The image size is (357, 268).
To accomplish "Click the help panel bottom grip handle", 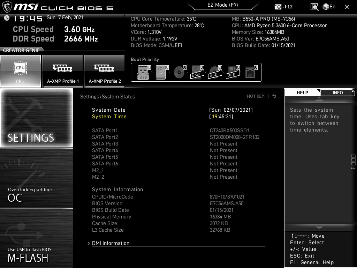I will 319,228.
